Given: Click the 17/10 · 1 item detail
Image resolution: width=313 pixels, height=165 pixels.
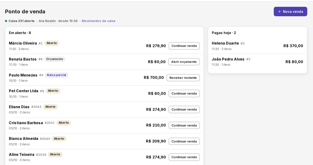Looking at the screenshot, I should [18, 65].
